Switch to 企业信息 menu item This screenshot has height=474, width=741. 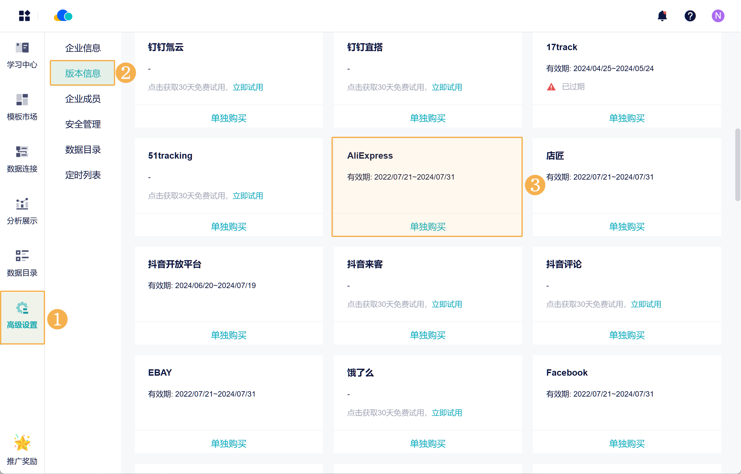tap(83, 48)
